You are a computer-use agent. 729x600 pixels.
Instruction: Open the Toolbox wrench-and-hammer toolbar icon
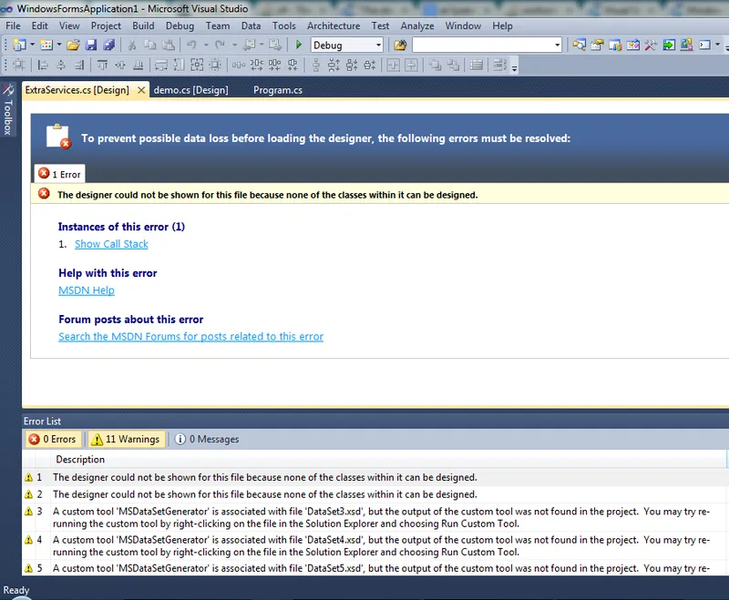(651, 45)
